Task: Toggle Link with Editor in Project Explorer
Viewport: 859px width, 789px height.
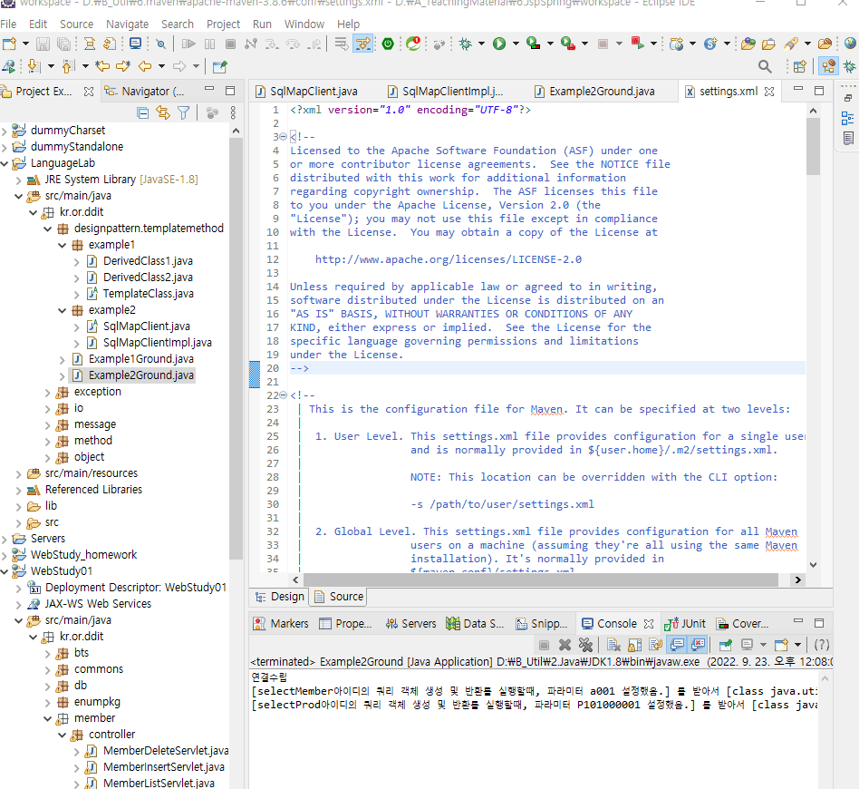Action: 163,113
